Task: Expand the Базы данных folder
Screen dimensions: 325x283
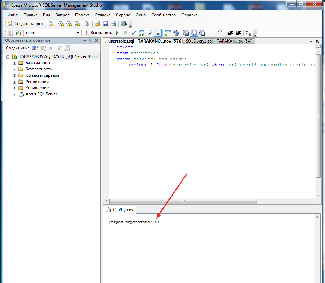Action: coord(15,63)
